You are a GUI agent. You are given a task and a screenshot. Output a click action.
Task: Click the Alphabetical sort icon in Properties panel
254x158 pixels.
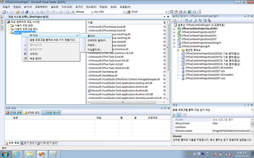coord(179,115)
